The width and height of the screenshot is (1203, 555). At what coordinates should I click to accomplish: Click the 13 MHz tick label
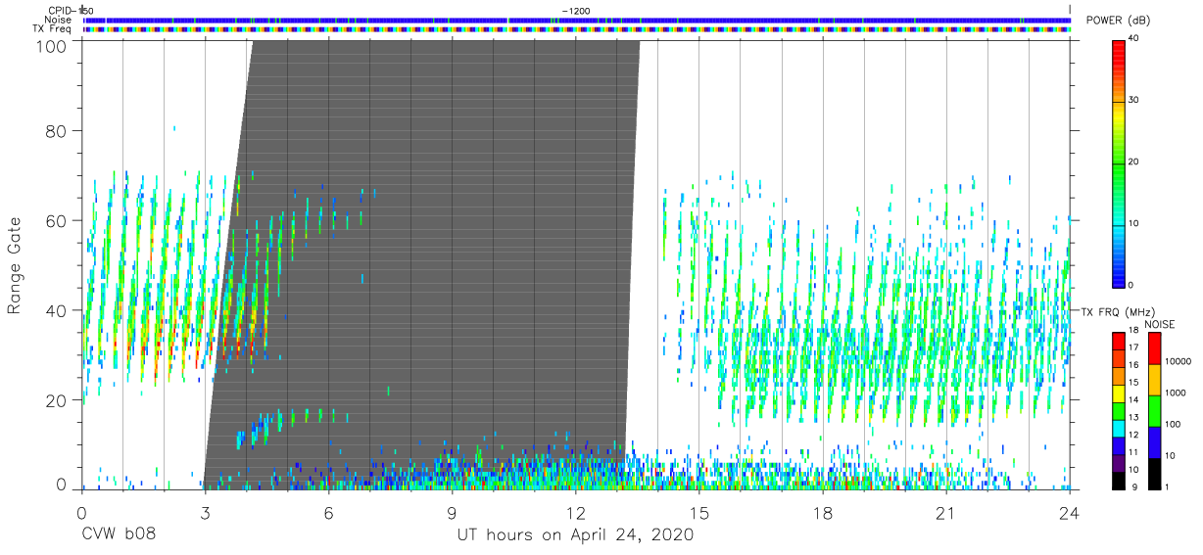click(1134, 418)
